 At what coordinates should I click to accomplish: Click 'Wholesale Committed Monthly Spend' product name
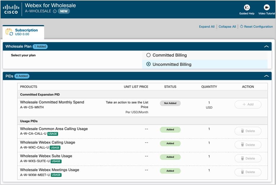tap(52, 102)
